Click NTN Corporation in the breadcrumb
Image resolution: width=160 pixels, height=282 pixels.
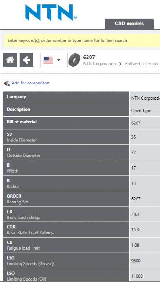coord(99,64)
